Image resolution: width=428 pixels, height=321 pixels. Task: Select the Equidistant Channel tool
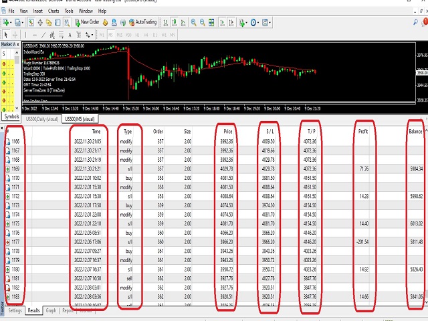click(x=52, y=35)
